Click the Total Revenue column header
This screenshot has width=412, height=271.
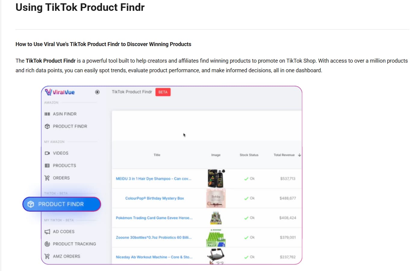[284, 155]
